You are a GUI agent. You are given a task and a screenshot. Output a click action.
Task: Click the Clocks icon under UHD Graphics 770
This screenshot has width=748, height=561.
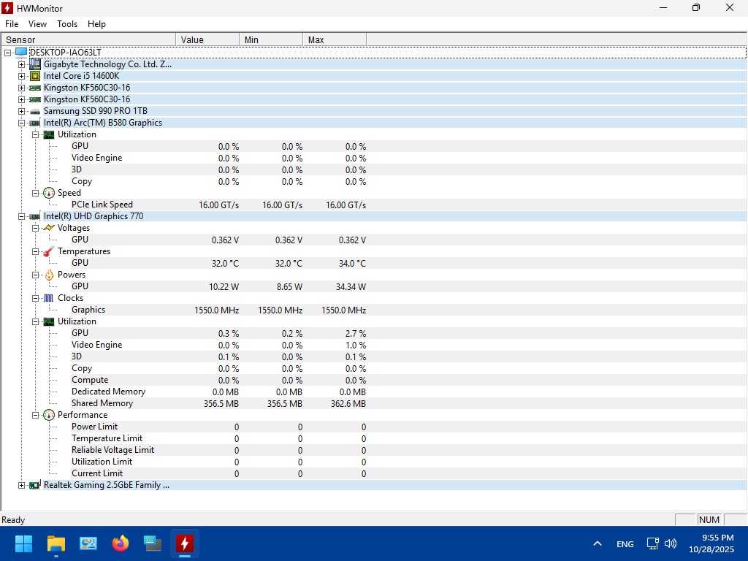49,298
